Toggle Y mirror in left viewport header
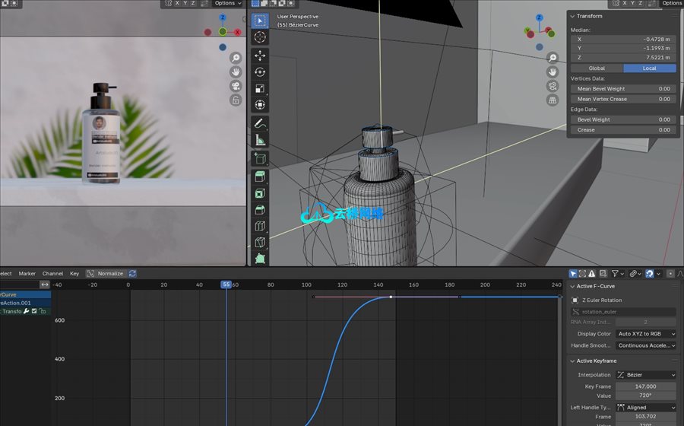The image size is (684, 426). click(185, 3)
